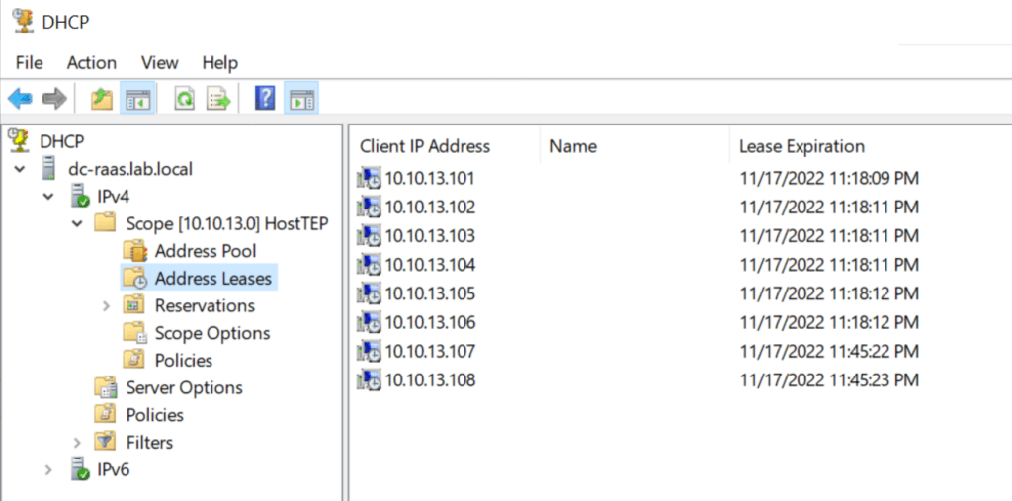The image size is (1012, 501).
Task: Sort by Lease Expiration column header
Action: coord(801,146)
